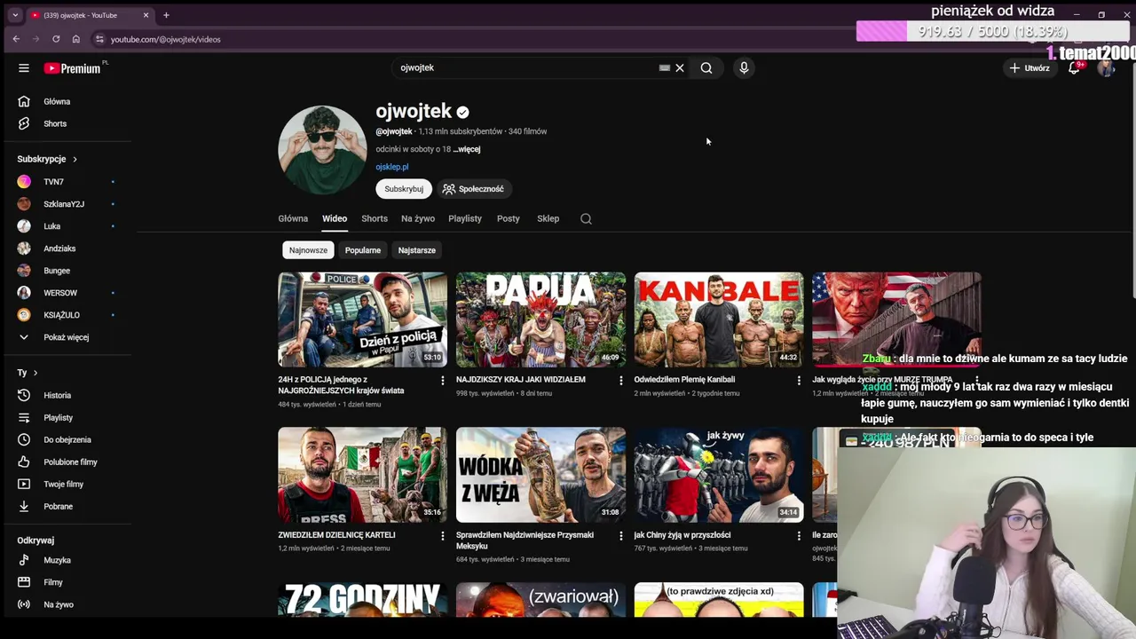Switch to Playlisty tab

tap(465, 218)
